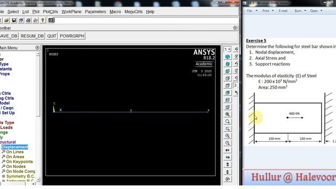Switch to front view cube icon

(x=227, y=71)
